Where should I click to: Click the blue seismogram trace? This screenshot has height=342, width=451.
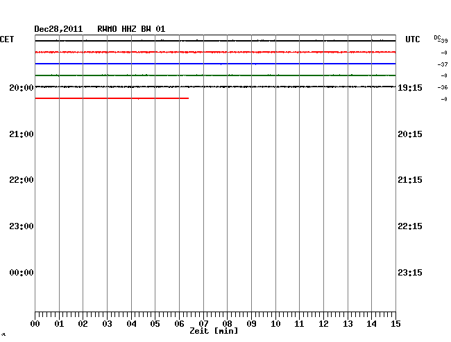coord(215,64)
